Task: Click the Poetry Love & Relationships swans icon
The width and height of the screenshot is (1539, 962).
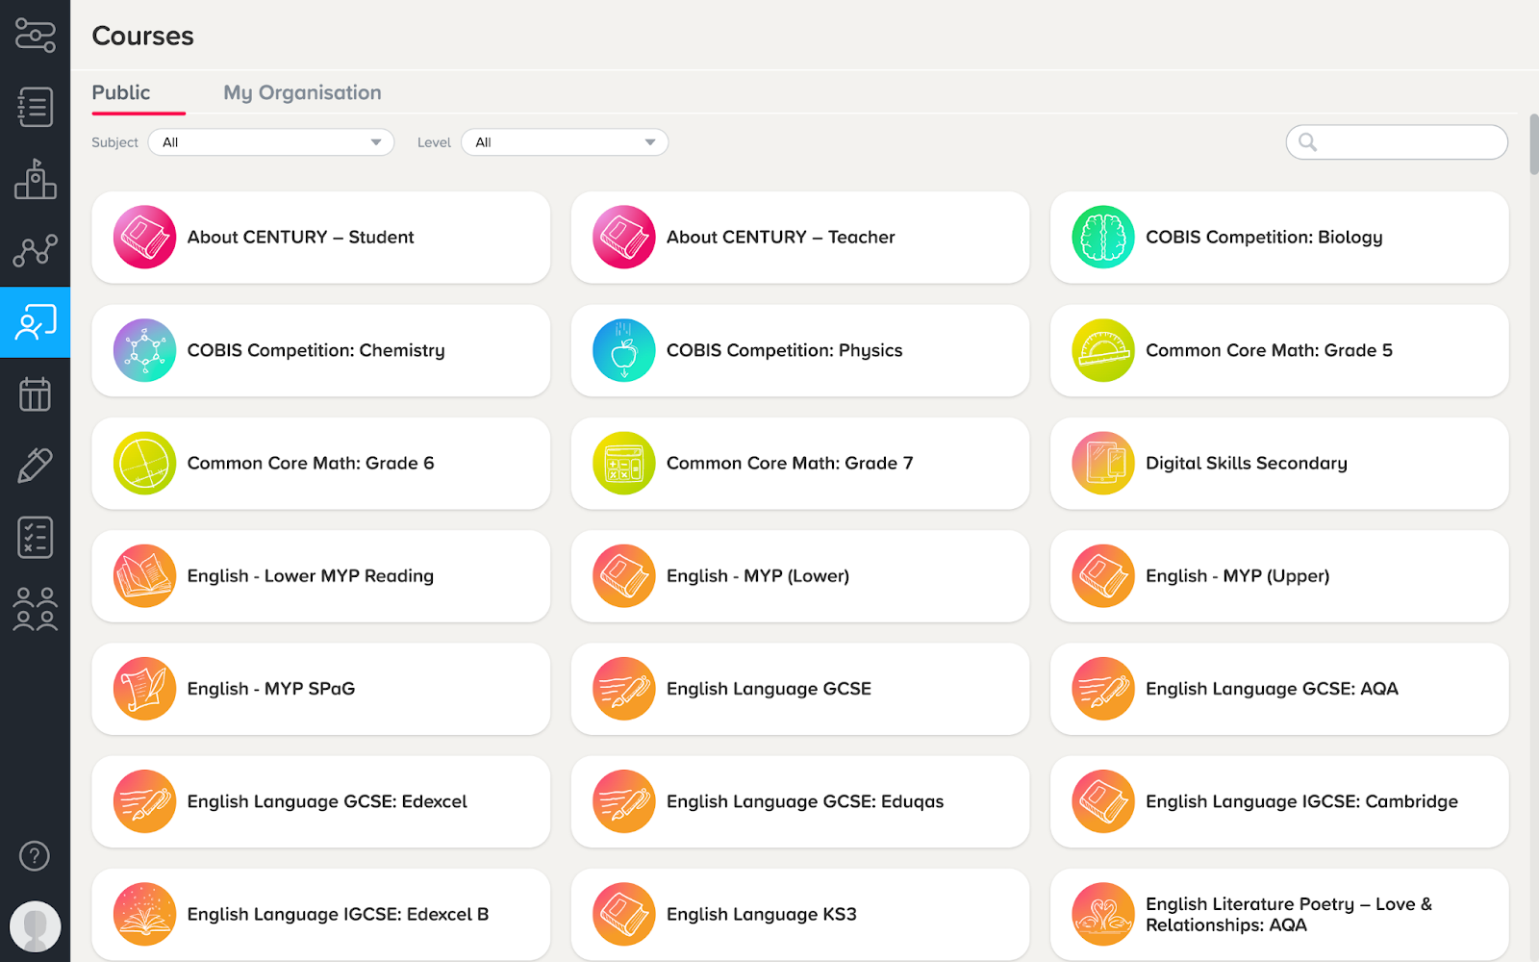Action: tap(1103, 914)
